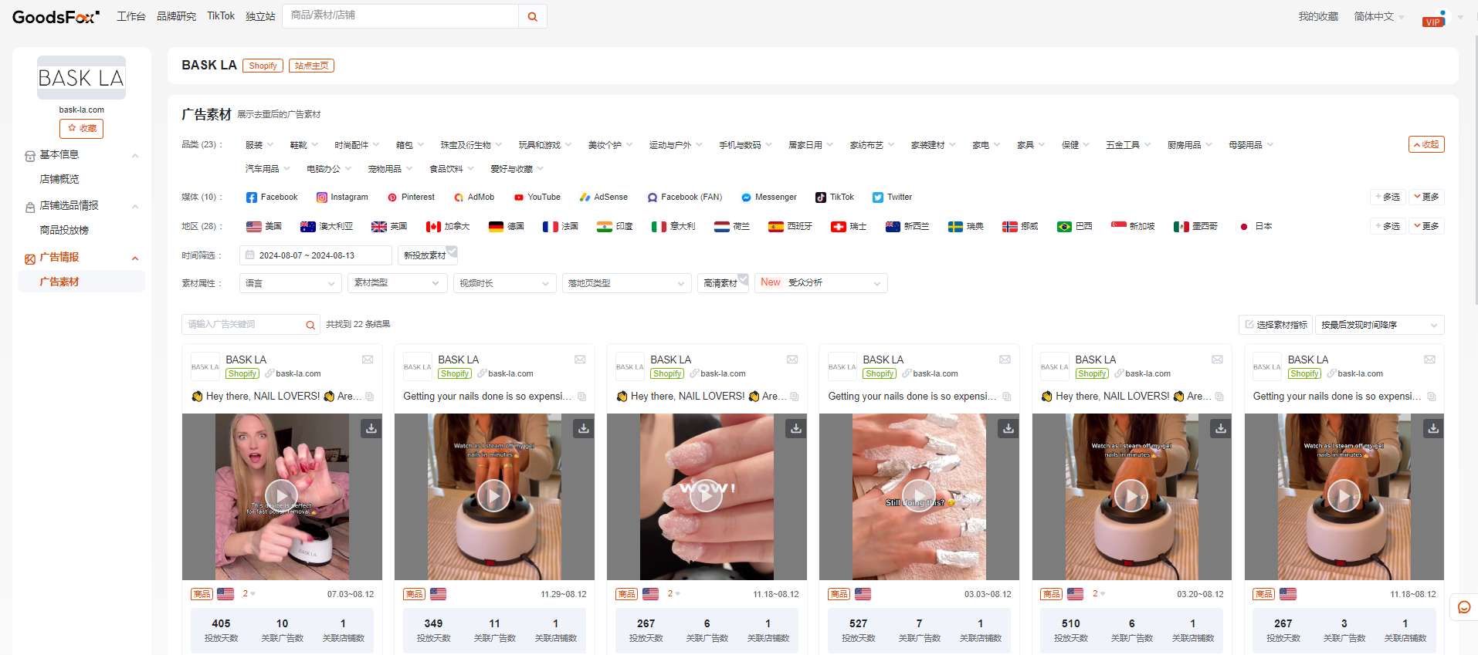Image resolution: width=1478 pixels, height=655 pixels.
Task: Click the orange search icon button
Action: 532,16
